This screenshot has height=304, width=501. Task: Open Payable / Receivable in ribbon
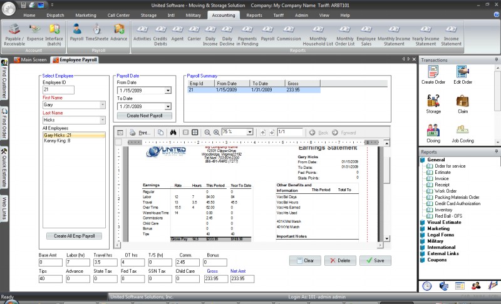[14, 35]
